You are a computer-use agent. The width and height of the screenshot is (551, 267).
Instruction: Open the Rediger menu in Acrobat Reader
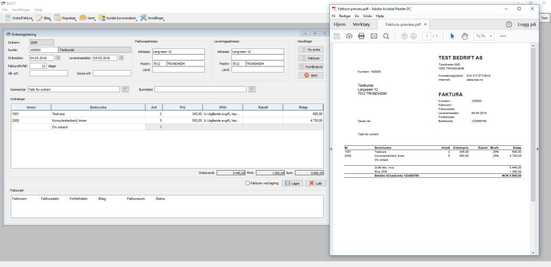(345, 16)
